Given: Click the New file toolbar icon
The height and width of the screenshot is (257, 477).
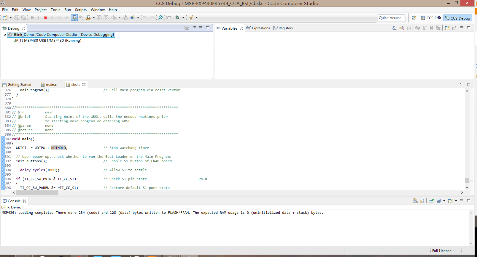Looking at the screenshot, I should click(5, 18).
